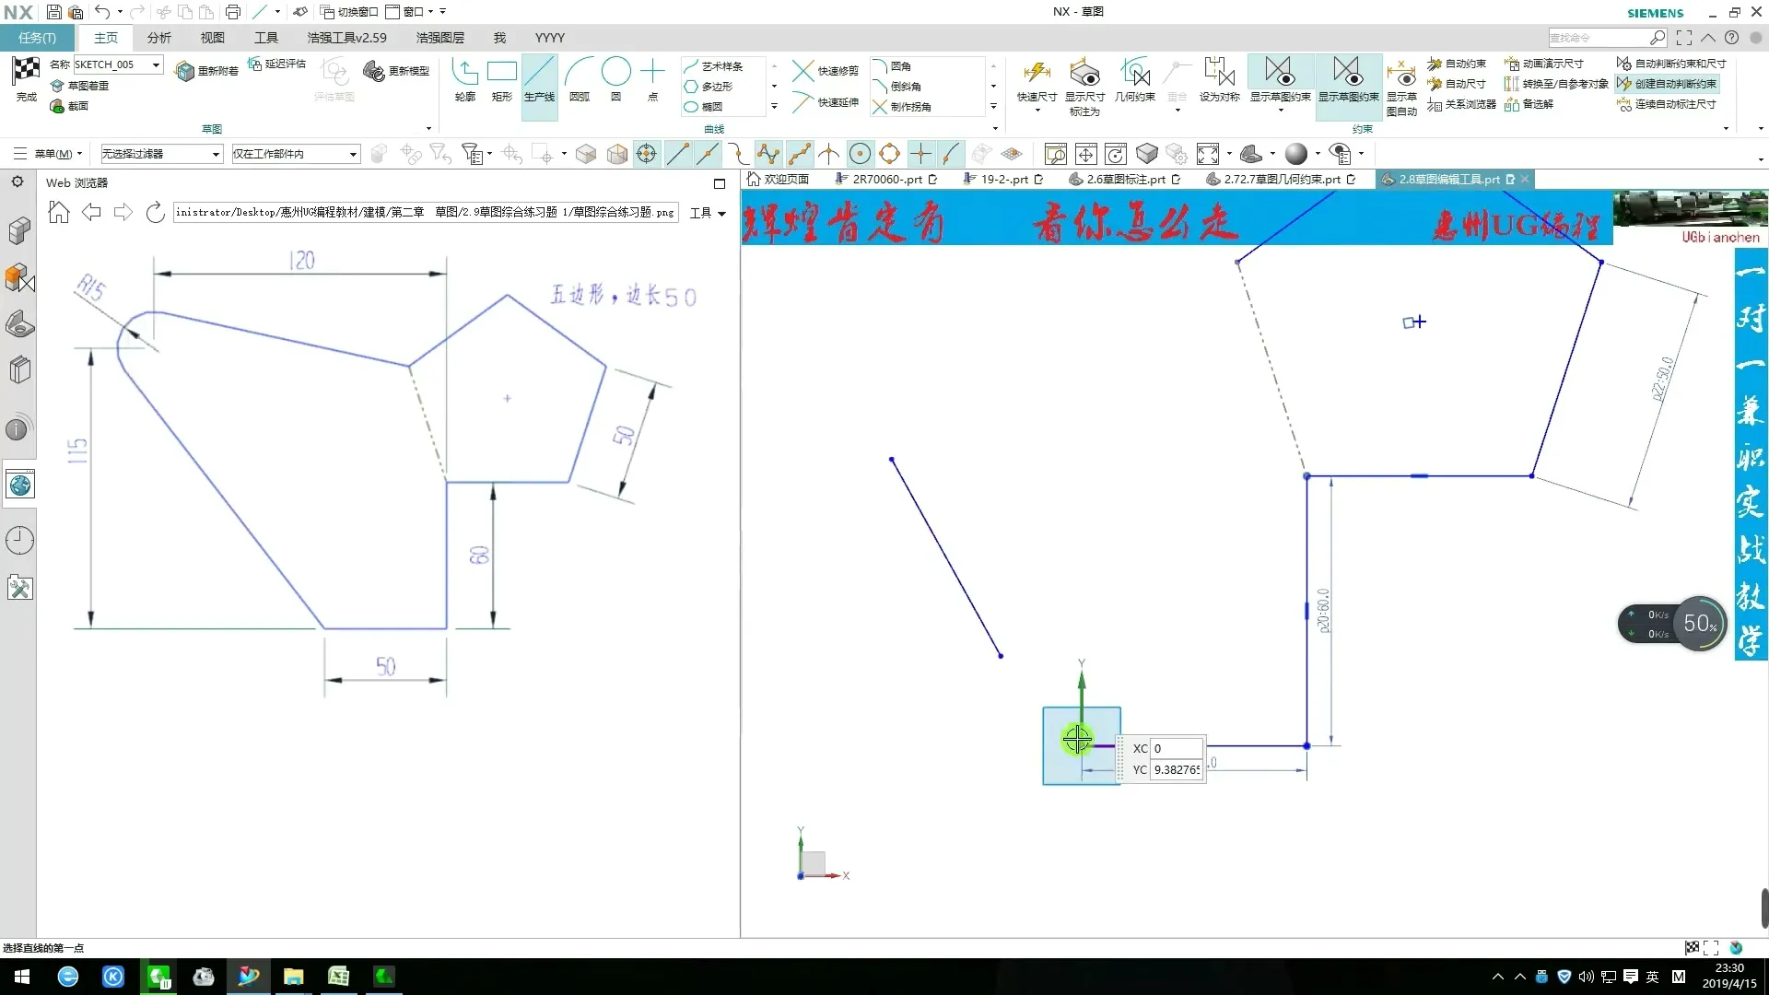Open the 2.6草图标注.prt document tab

point(1124,180)
